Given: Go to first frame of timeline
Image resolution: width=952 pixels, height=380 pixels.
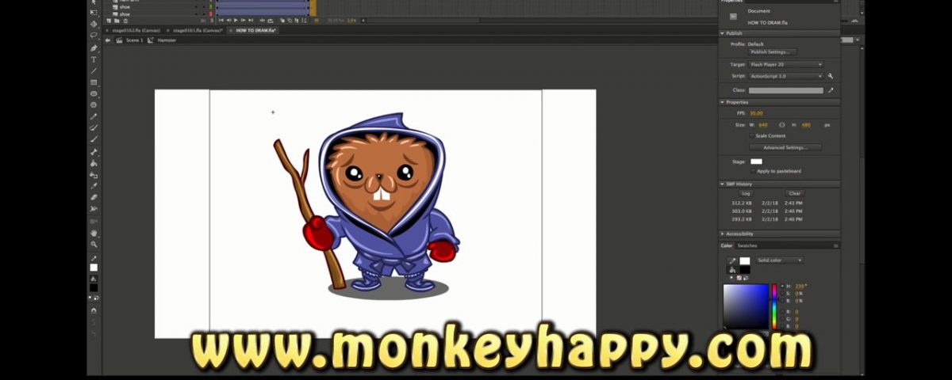Looking at the screenshot, I should pyautogui.click(x=221, y=21).
